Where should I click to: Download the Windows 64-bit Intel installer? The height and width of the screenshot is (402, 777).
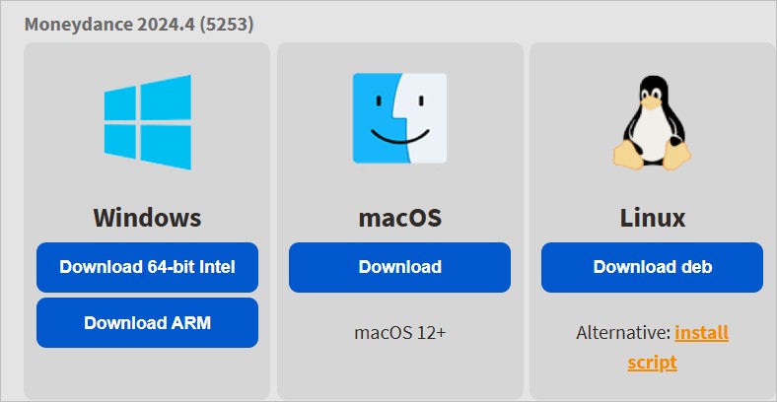[x=147, y=267]
